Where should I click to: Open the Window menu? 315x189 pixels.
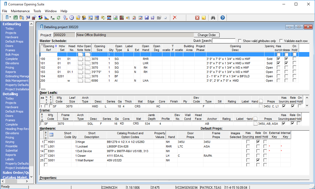pos(51,11)
